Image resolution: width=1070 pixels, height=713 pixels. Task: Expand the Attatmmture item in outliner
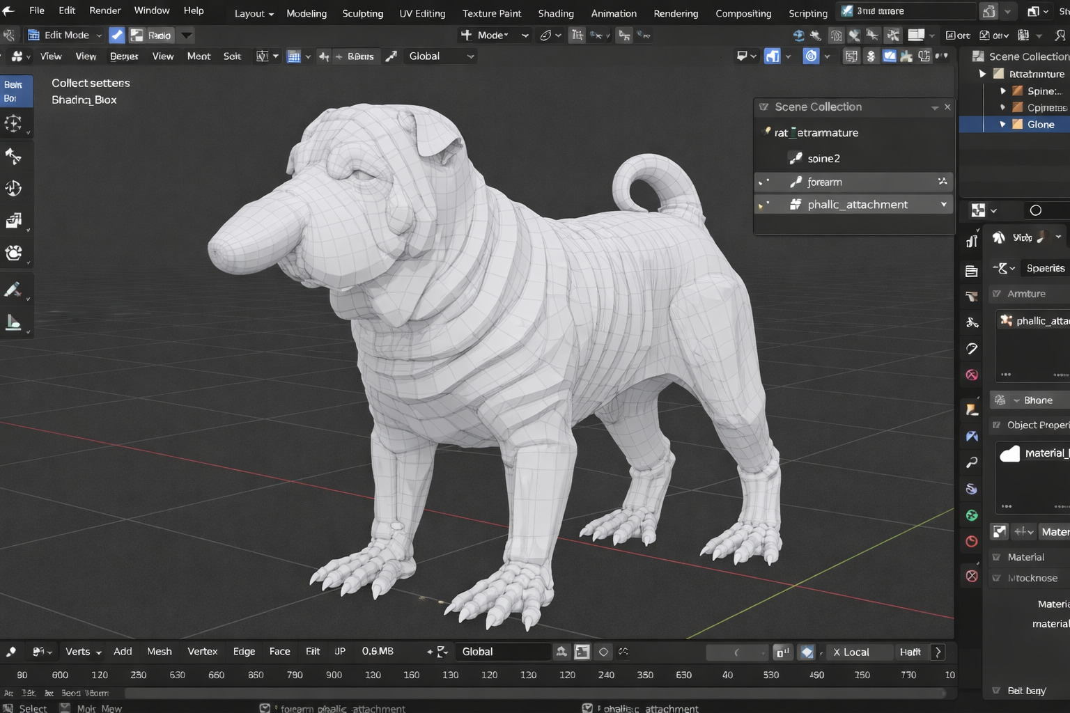pyautogui.click(x=982, y=74)
